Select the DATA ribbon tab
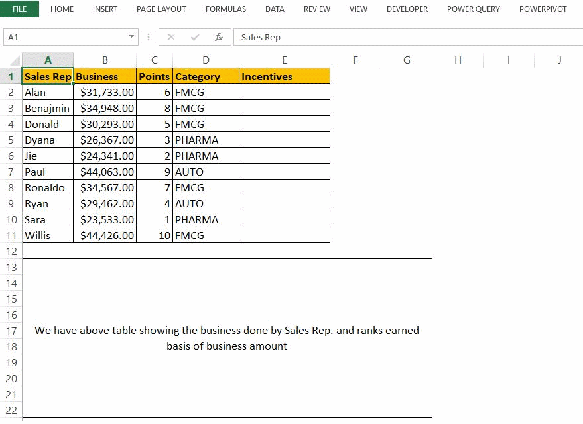 275,9
